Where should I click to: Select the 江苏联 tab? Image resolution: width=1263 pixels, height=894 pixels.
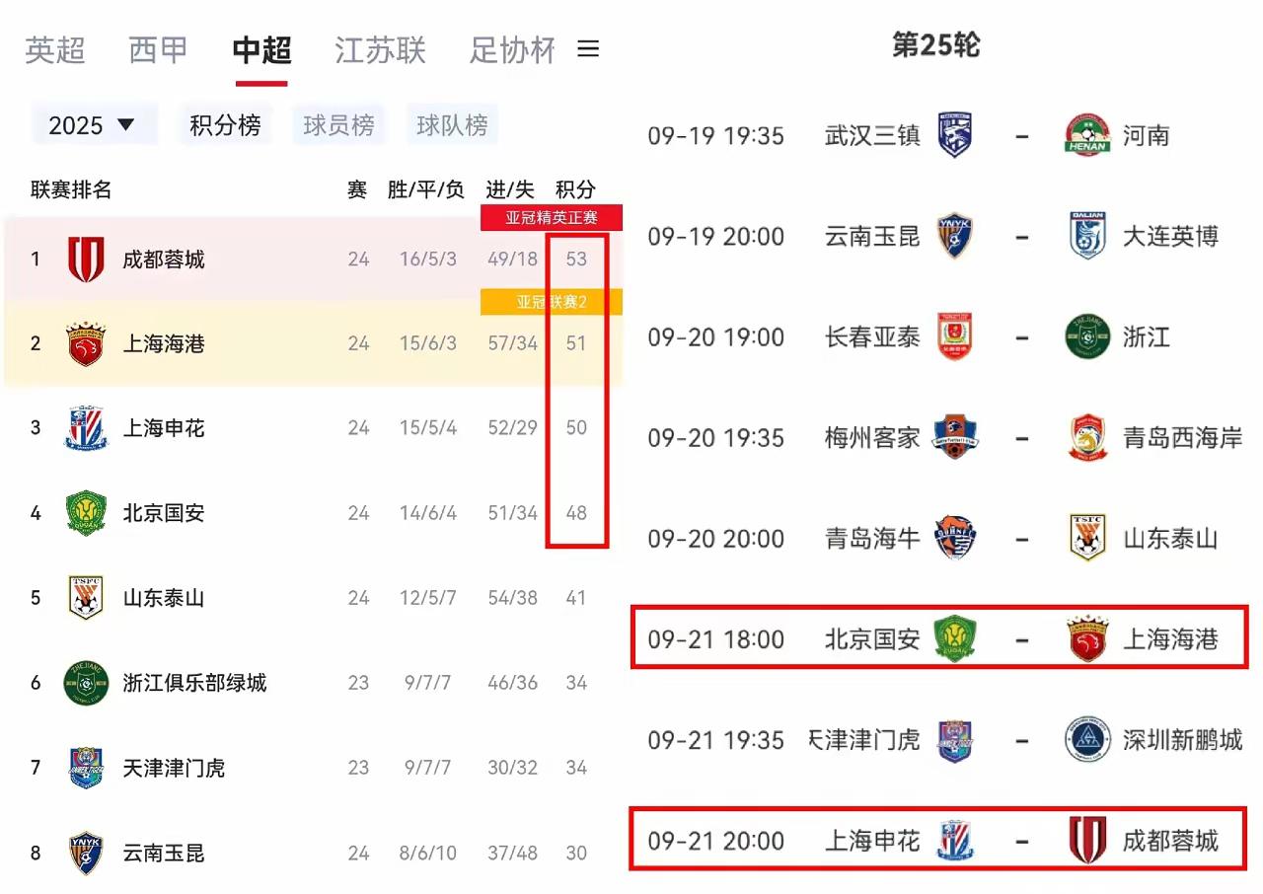coord(380,49)
